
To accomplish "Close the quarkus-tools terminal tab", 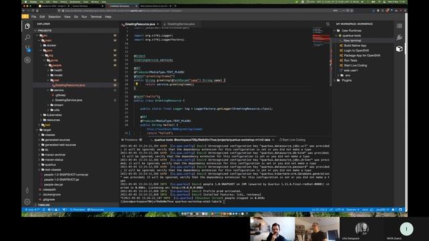I will [x=273, y=140].
